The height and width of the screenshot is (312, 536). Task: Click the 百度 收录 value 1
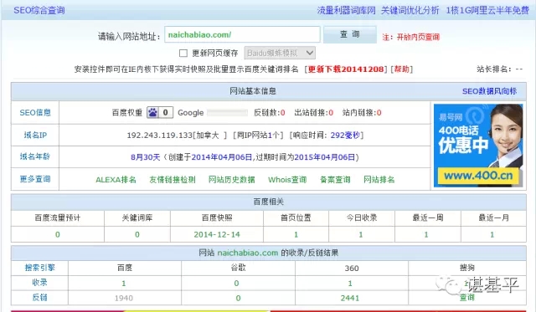click(x=124, y=283)
